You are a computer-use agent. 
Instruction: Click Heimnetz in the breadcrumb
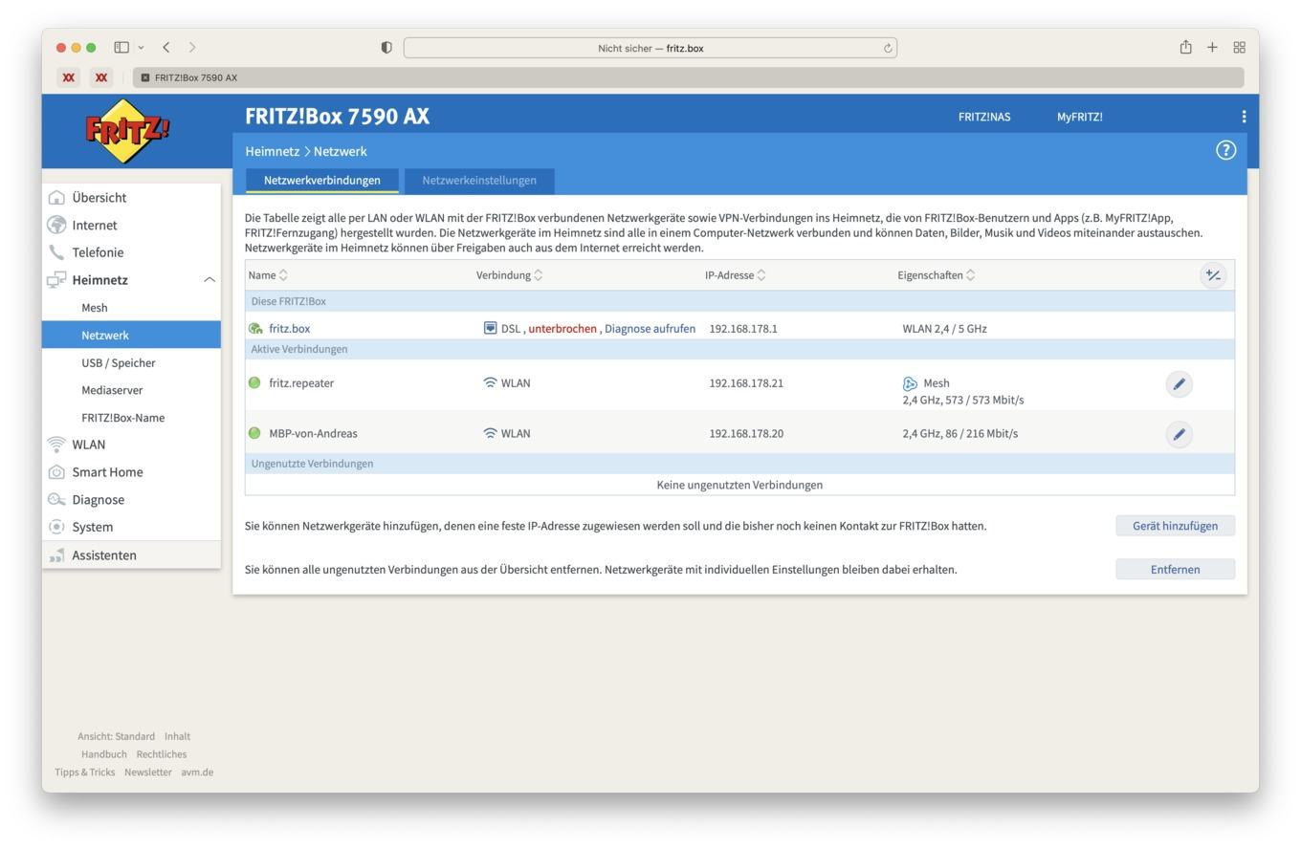(x=272, y=151)
